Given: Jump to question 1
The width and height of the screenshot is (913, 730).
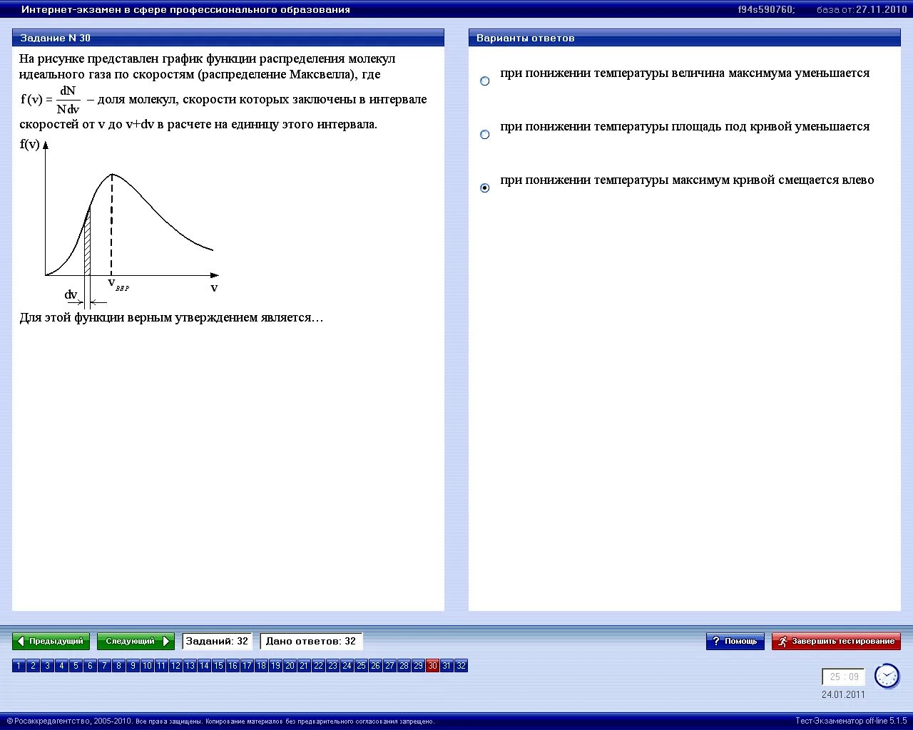Looking at the screenshot, I should point(19,666).
